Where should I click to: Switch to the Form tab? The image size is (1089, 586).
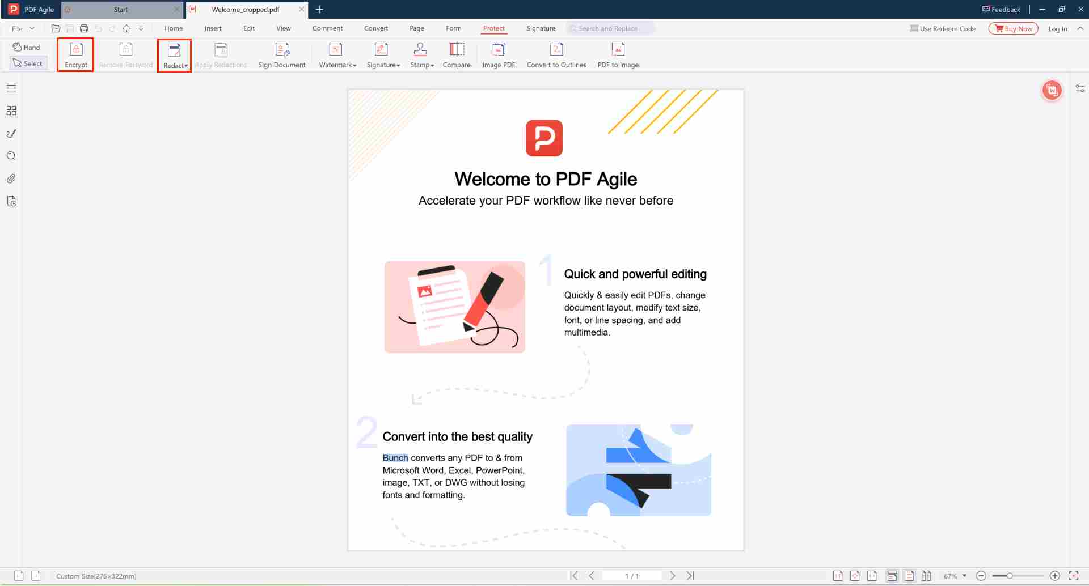pos(454,28)
